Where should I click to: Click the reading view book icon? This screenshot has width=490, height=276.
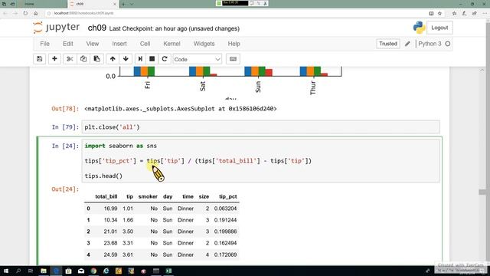point(431,13)
